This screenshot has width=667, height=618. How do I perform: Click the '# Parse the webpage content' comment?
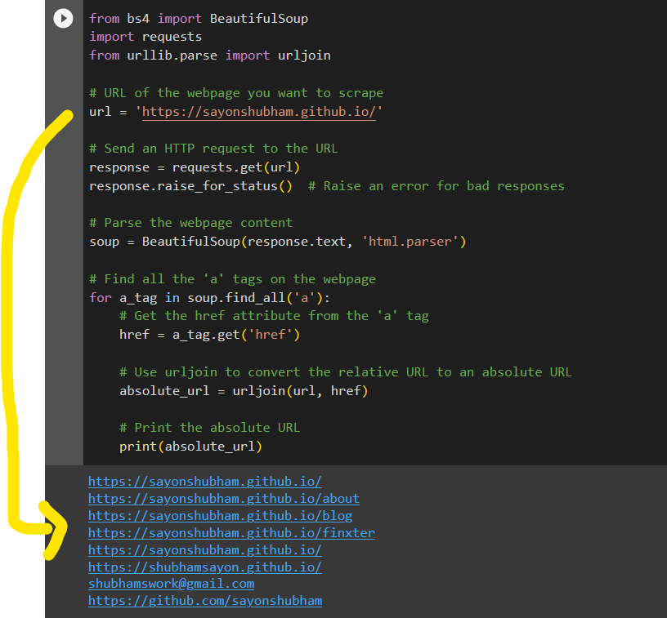pyautogui.click(x=191, y=223)
